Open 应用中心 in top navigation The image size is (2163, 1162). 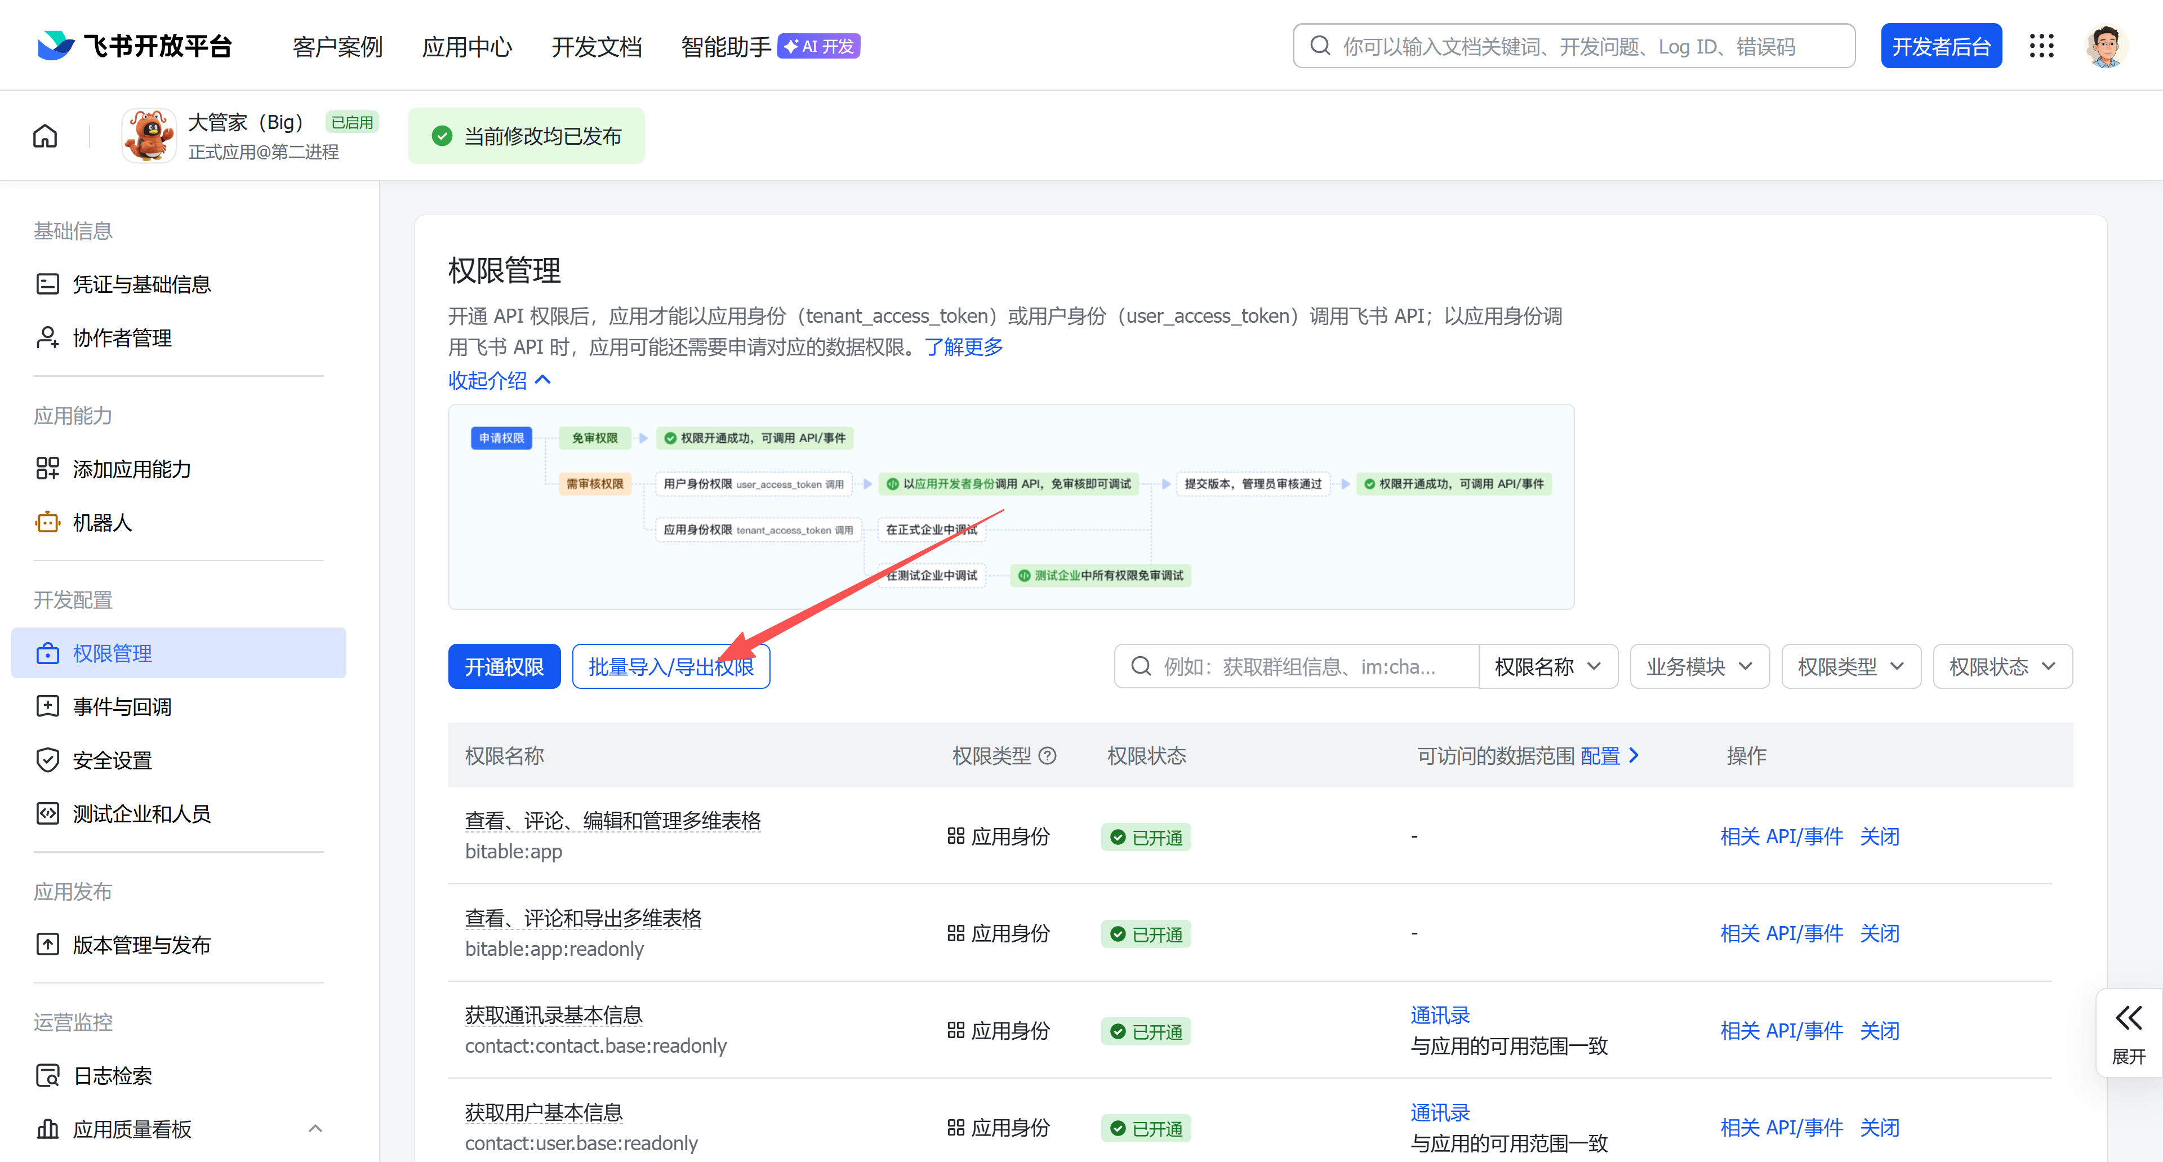pos(467,46)
